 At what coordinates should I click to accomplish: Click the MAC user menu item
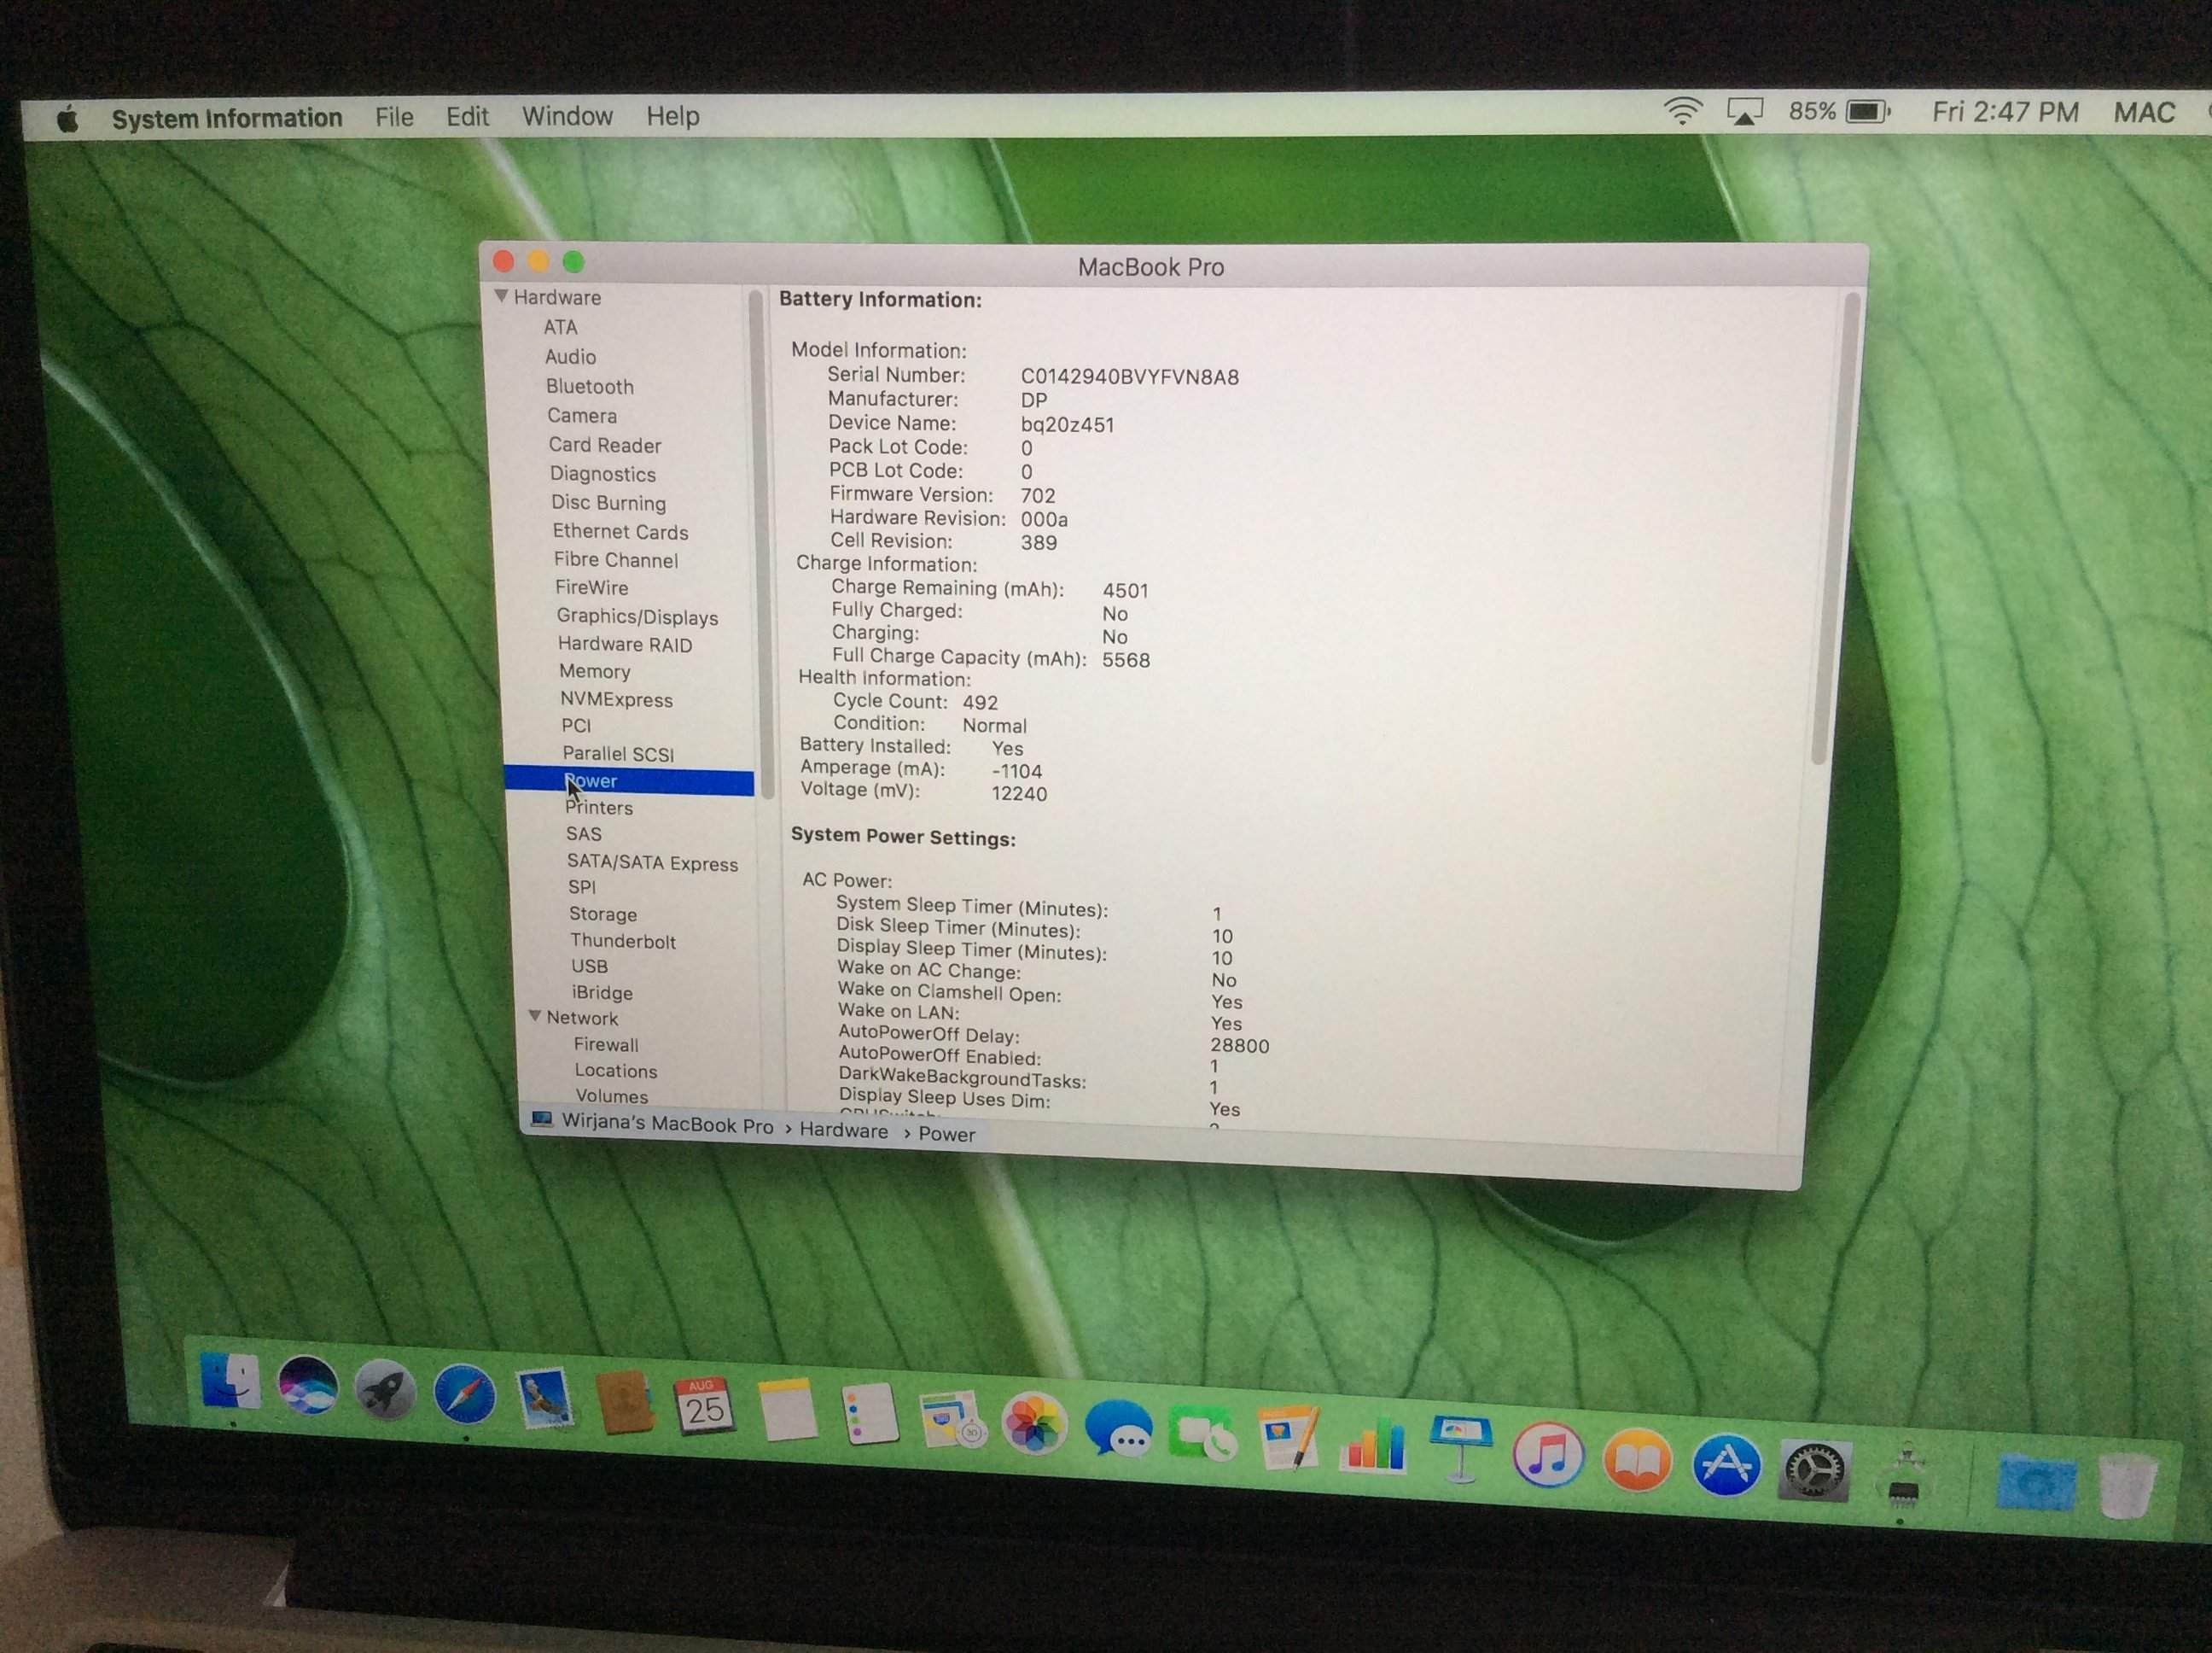tap(2144, 111)
